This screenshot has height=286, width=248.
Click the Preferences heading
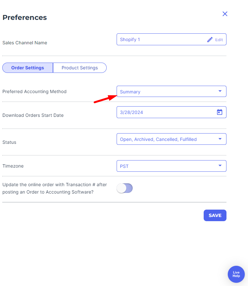(x=25, y=18)
